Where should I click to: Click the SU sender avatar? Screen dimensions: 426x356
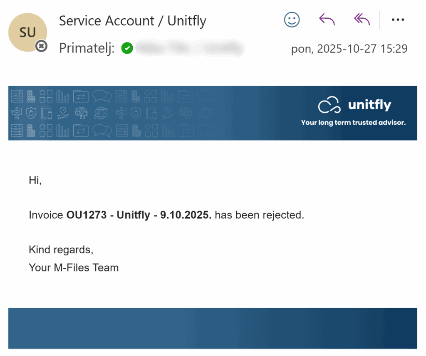pyautogui.click(x=27, y=32)
